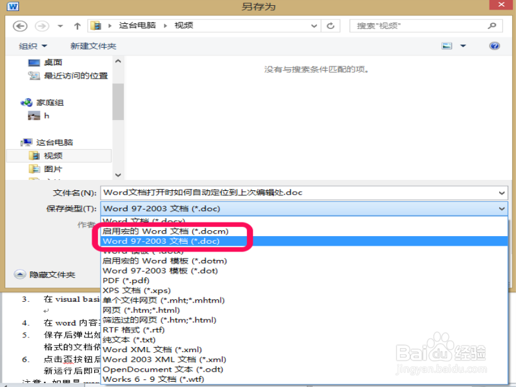Viewport: 516px width, 387px height.
Task: Refresh the current folder view
Action: (331, 26)
